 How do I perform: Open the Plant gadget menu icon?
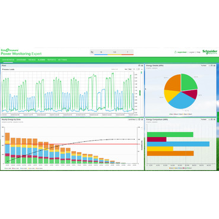pyautogui.click(x=142, y=65)
